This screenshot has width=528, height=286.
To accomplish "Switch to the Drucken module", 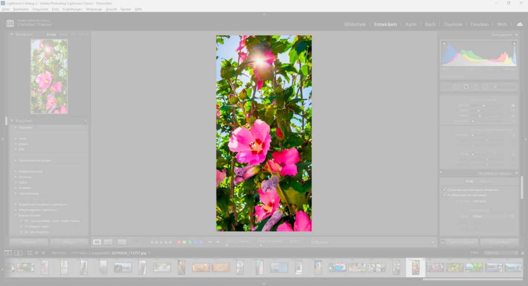I will [x=479, y=24].
